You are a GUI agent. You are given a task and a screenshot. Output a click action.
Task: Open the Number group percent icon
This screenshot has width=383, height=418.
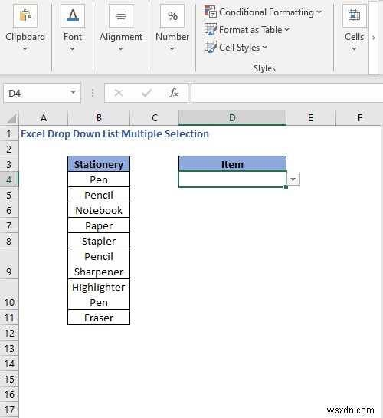point(172,16)
